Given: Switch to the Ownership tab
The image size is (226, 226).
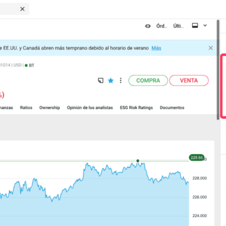Looking at the screenshot, I should [50, 108].
